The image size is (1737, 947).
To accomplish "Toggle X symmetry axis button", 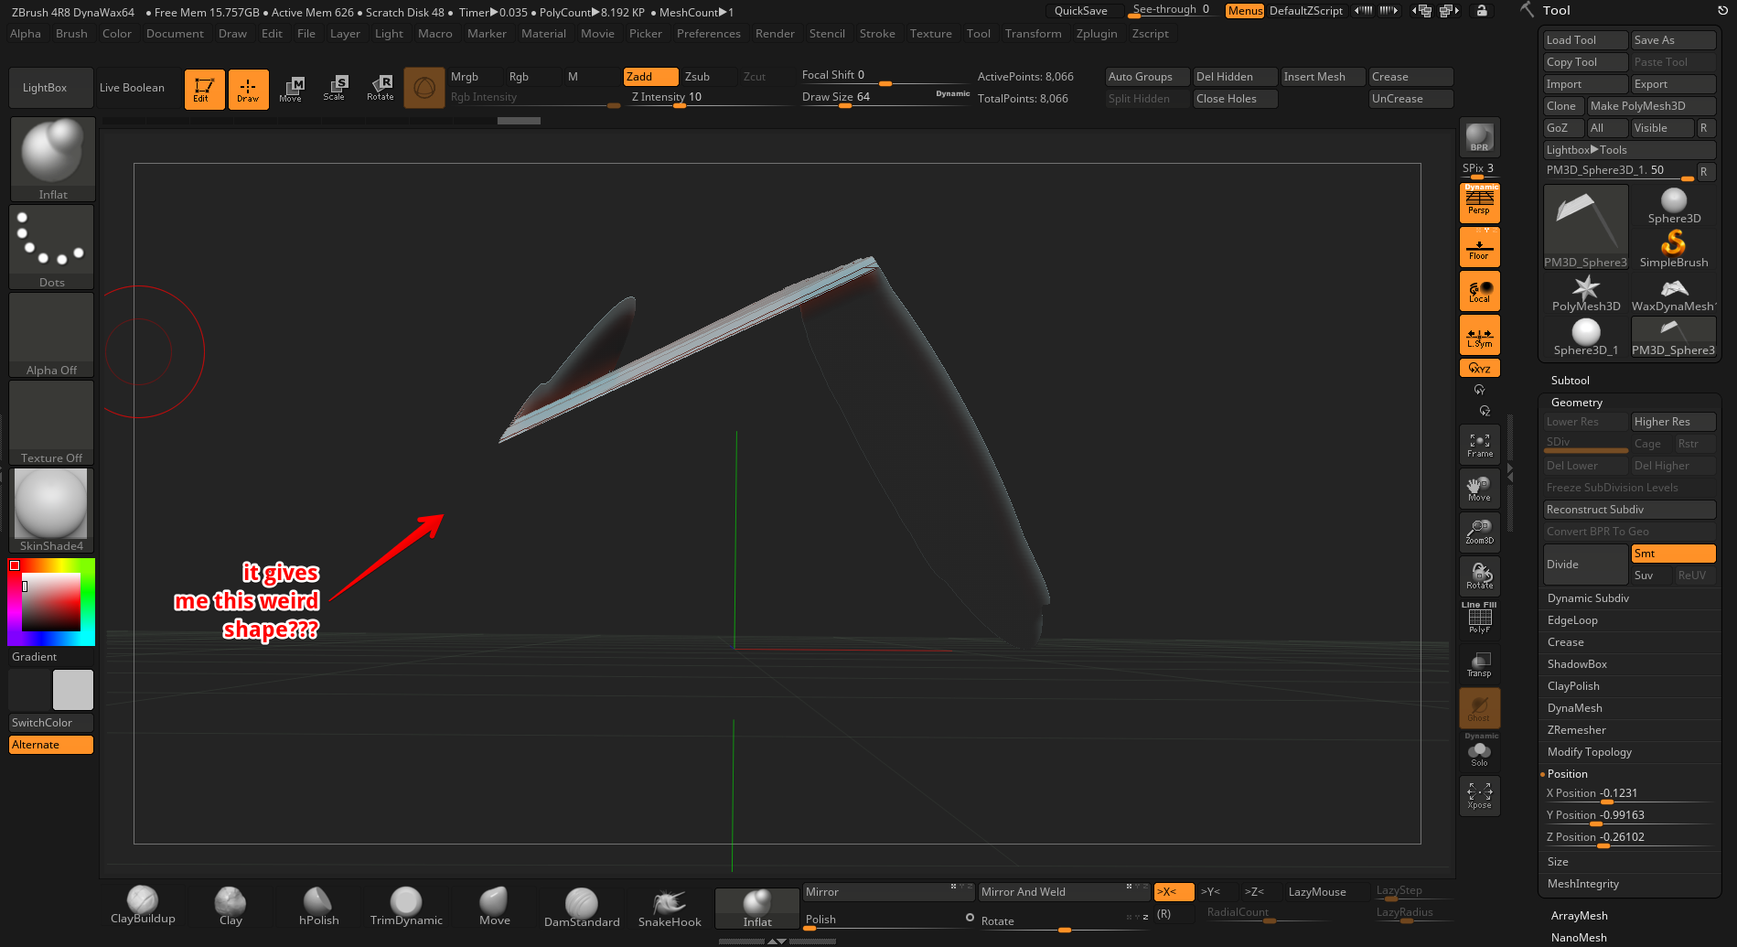I will [x=1174, y=892].
